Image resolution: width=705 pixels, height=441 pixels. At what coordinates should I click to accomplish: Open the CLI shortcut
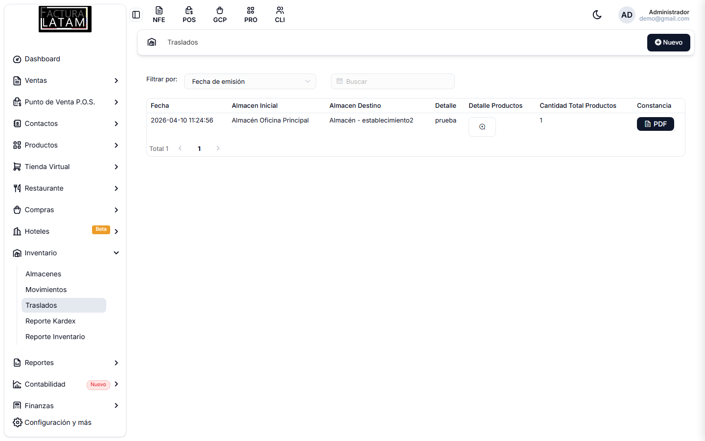280,15
